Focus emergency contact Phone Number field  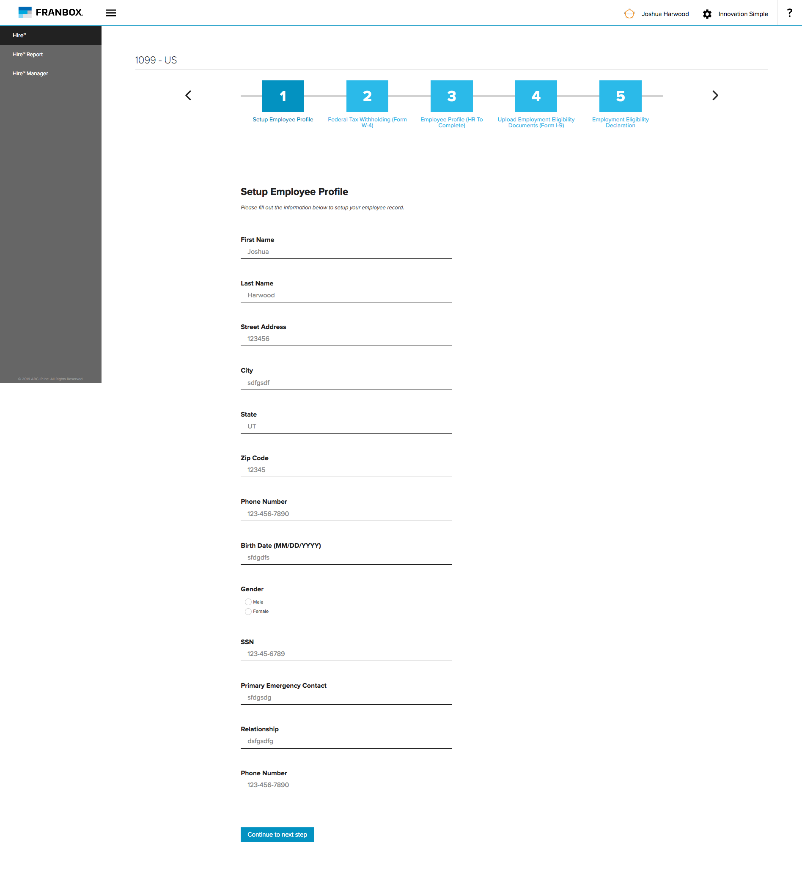click(346, 785)
